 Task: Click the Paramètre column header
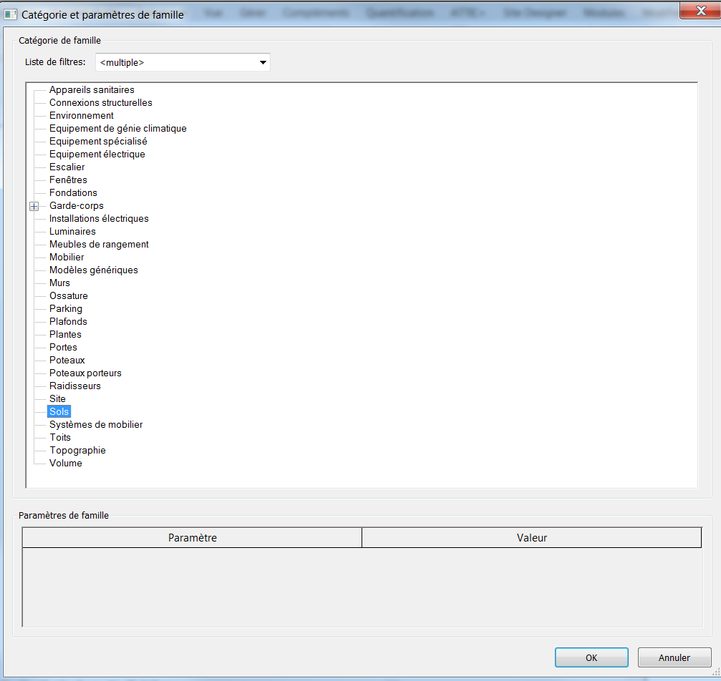192,538
